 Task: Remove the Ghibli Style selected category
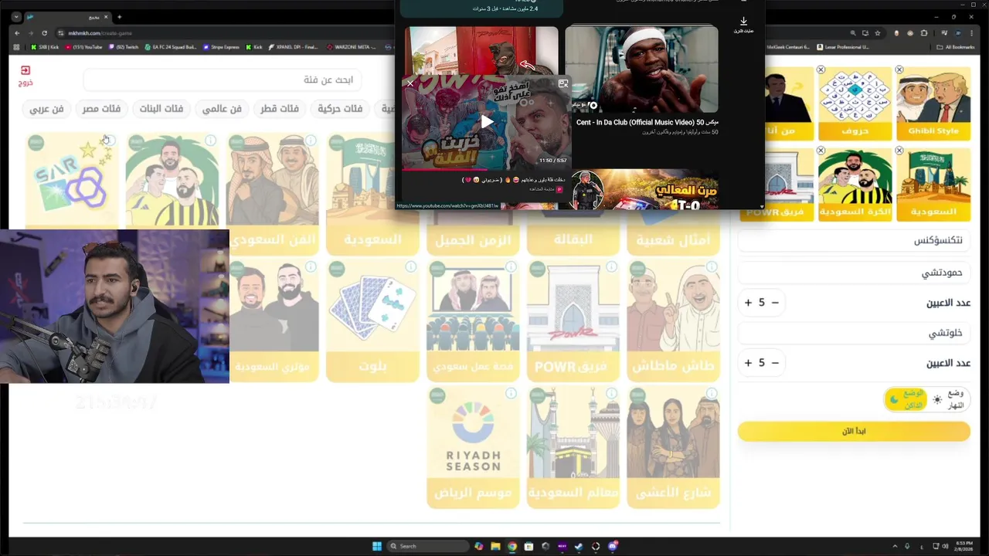click(x=899, y=70)
